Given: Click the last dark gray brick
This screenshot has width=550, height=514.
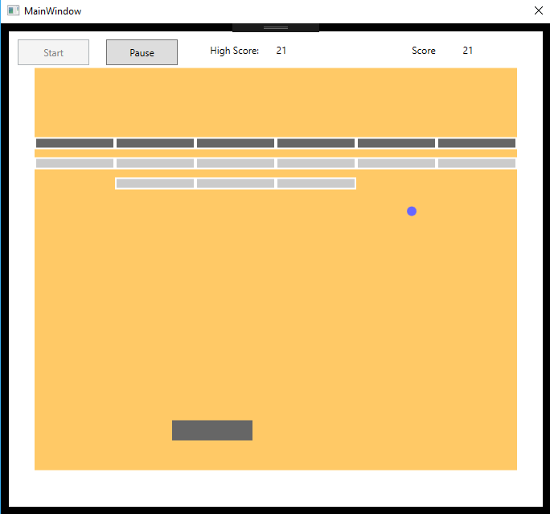Looking at the screenshot, I should point(477,143).
